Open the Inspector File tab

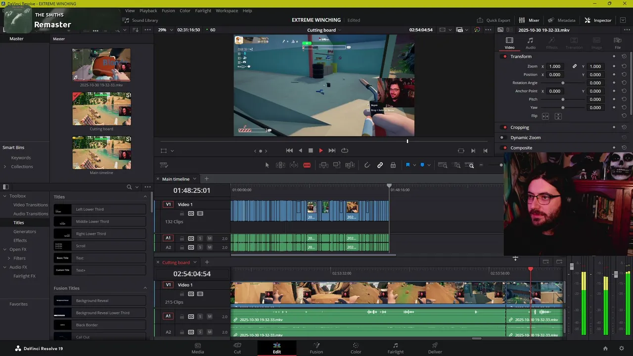[x=618, y=44]
